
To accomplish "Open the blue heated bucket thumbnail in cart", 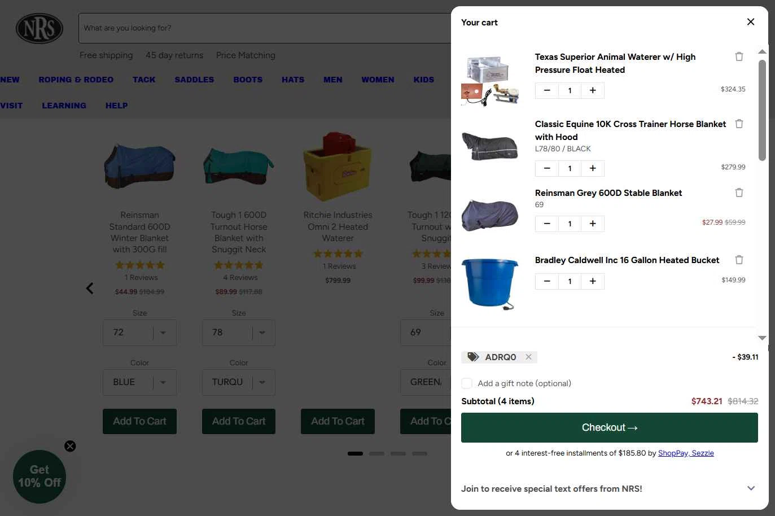I will pyautogui.click(x=490, y=284).
